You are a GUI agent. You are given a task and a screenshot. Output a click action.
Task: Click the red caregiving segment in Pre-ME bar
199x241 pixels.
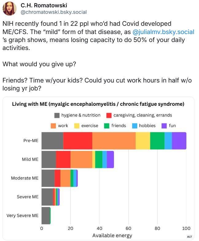point(77,141)
